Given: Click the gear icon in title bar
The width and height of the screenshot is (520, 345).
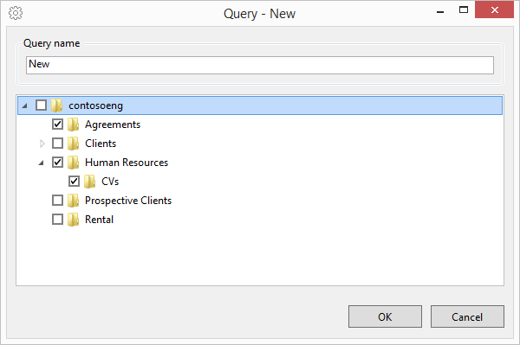Looking at the screenshot, I should click(x=16, y=13).
